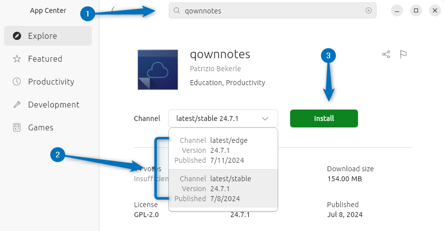The width and height of the screenshot is (444, 231).
Task: Click the search magnifier icon
Action: (177, 10)
